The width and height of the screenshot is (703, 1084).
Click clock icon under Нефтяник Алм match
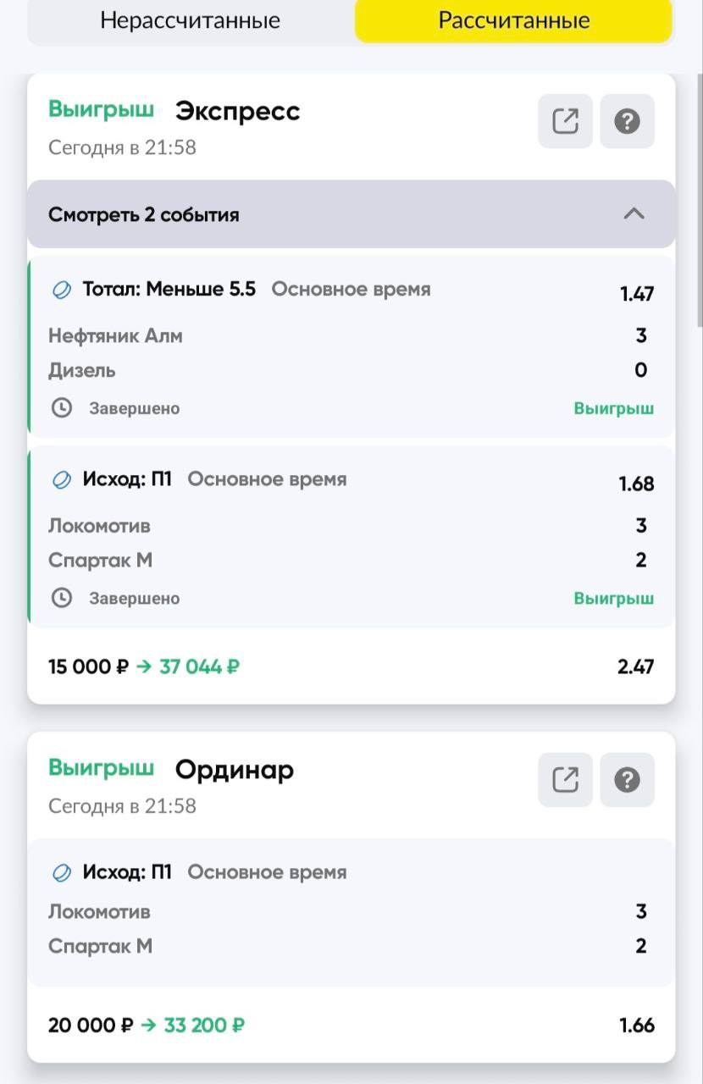[62, 408]
